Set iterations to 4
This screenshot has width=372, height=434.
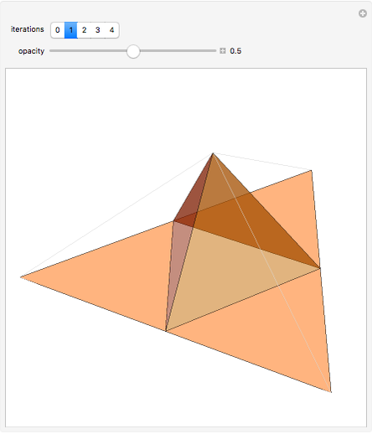pyautogui.click(x=111, y=30)
